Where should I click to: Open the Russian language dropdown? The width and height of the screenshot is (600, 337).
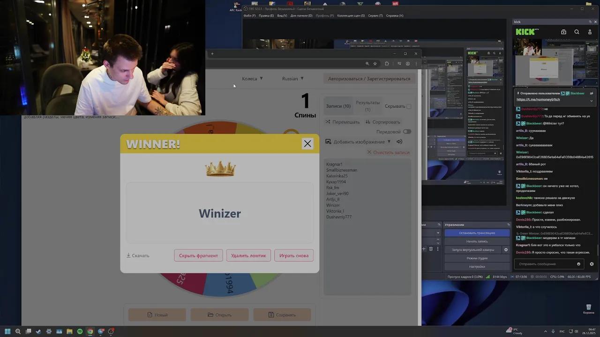(x=293, y=78)
